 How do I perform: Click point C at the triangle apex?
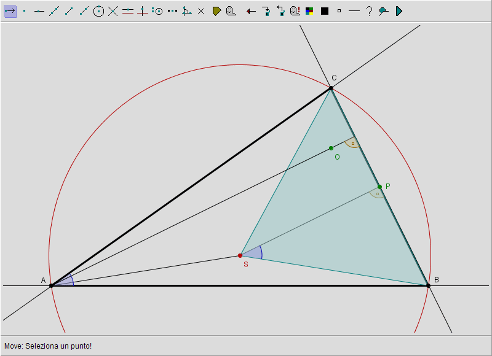point(331,88)
